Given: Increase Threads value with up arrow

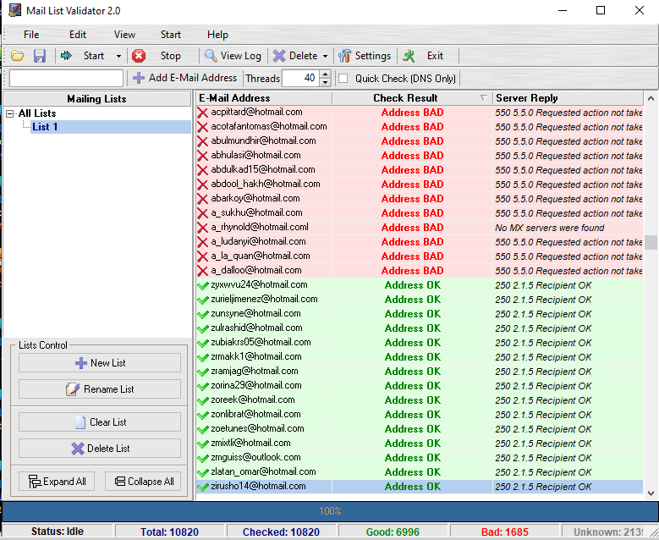Looking at the screenshot, I should coord(326,74).
